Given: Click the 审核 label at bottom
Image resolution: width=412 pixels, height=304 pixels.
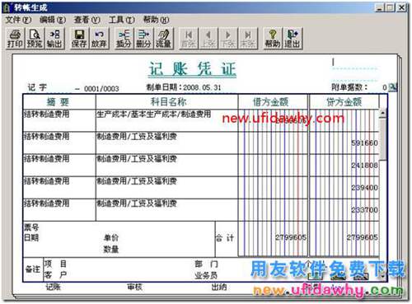Looking at the screenshot, I should pos(134,288).
